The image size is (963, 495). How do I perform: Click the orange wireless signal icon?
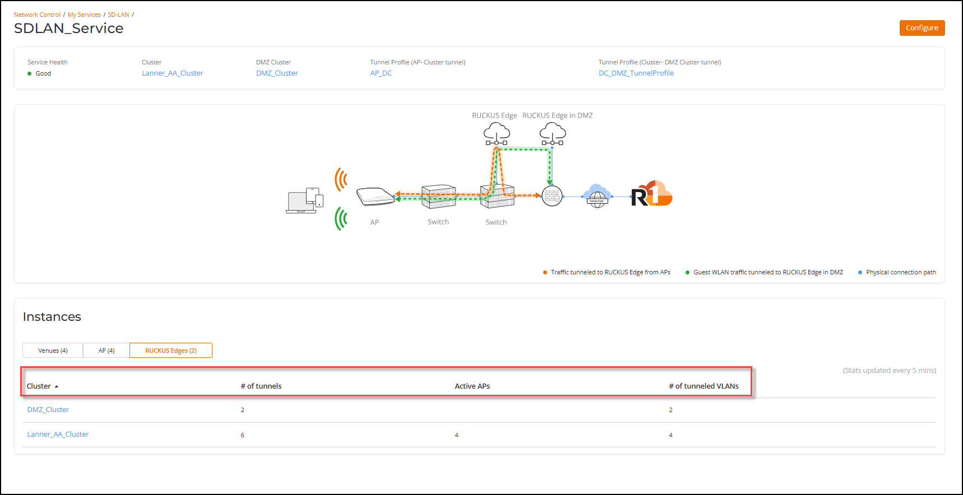coord(341,179)
